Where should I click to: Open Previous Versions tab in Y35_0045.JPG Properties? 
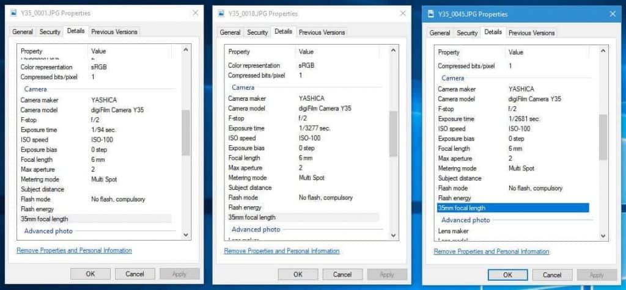532,33
